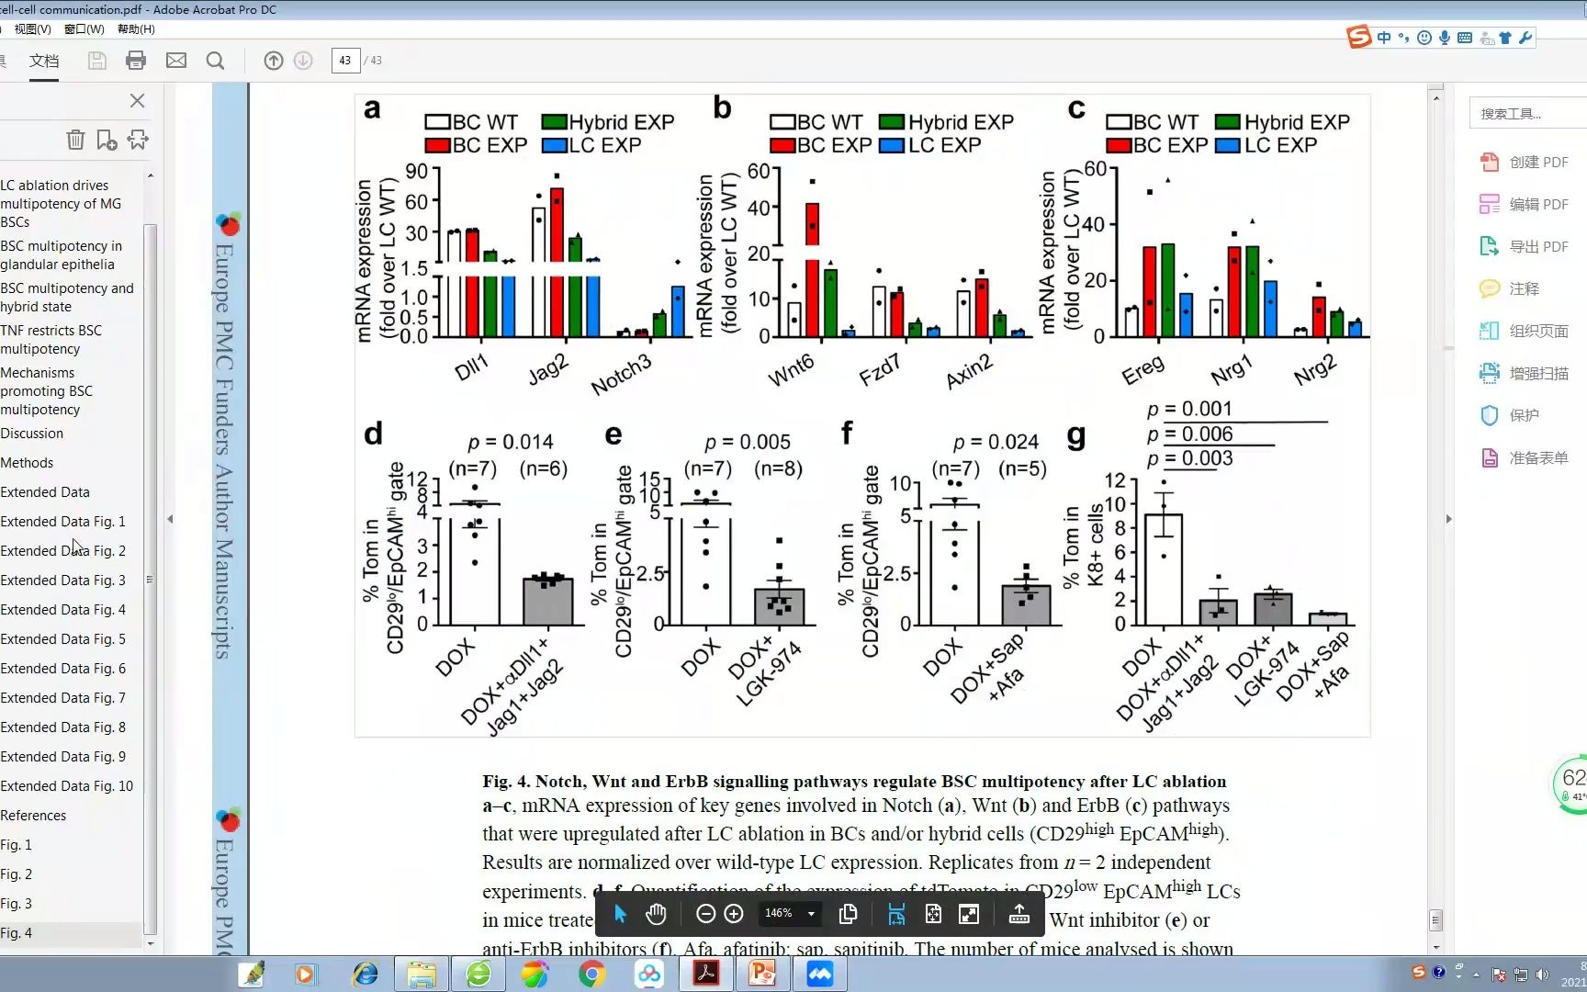
Task: Delete selected bookmark with trash icon
Action: click(75, 140)
